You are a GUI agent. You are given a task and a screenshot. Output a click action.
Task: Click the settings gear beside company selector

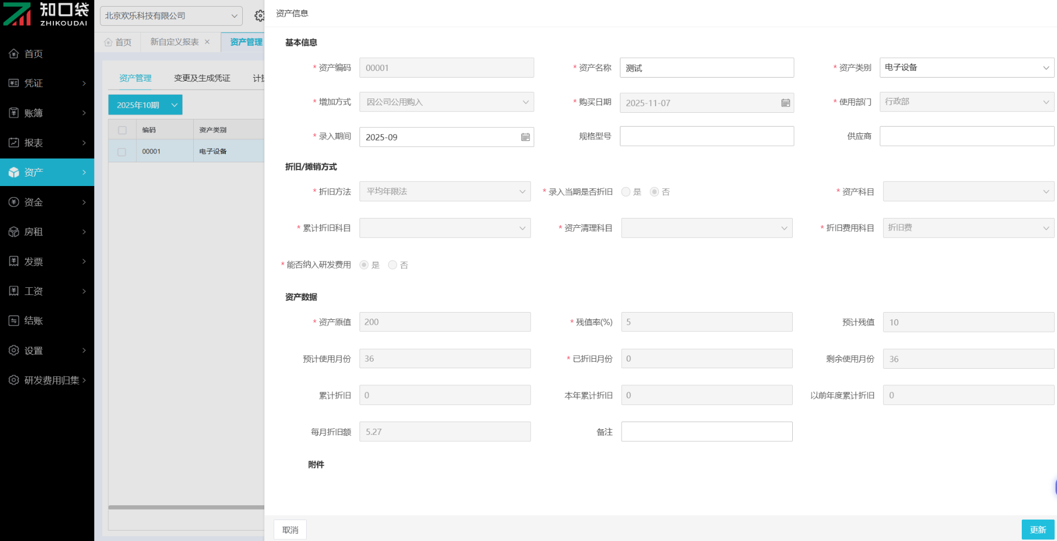pyautogui.click(x=259, y=16)
